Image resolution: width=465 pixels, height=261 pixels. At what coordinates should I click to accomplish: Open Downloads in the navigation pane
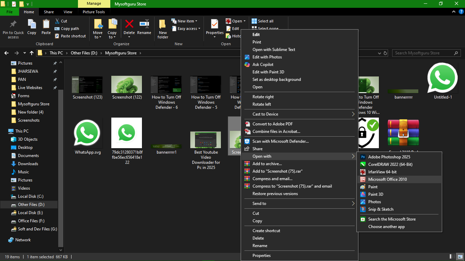click(x=28, y=164)
